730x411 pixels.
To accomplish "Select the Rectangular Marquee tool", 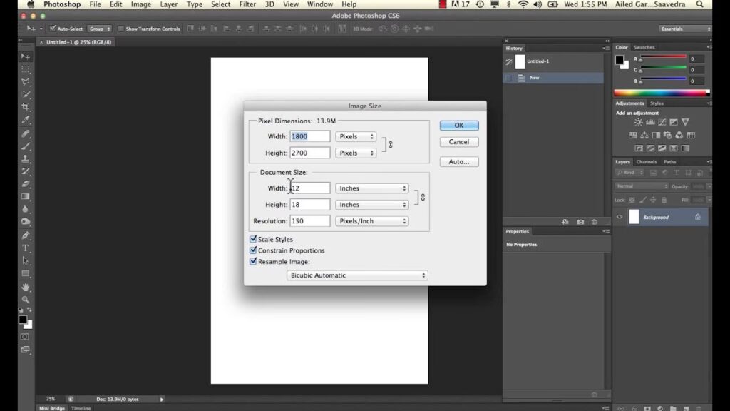I will [26, 69].
